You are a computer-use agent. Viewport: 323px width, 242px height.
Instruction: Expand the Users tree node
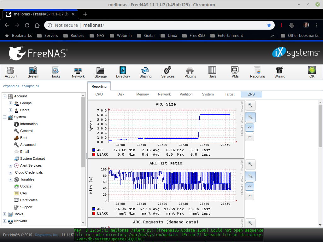pyautogui.click(x=10, y=110)
